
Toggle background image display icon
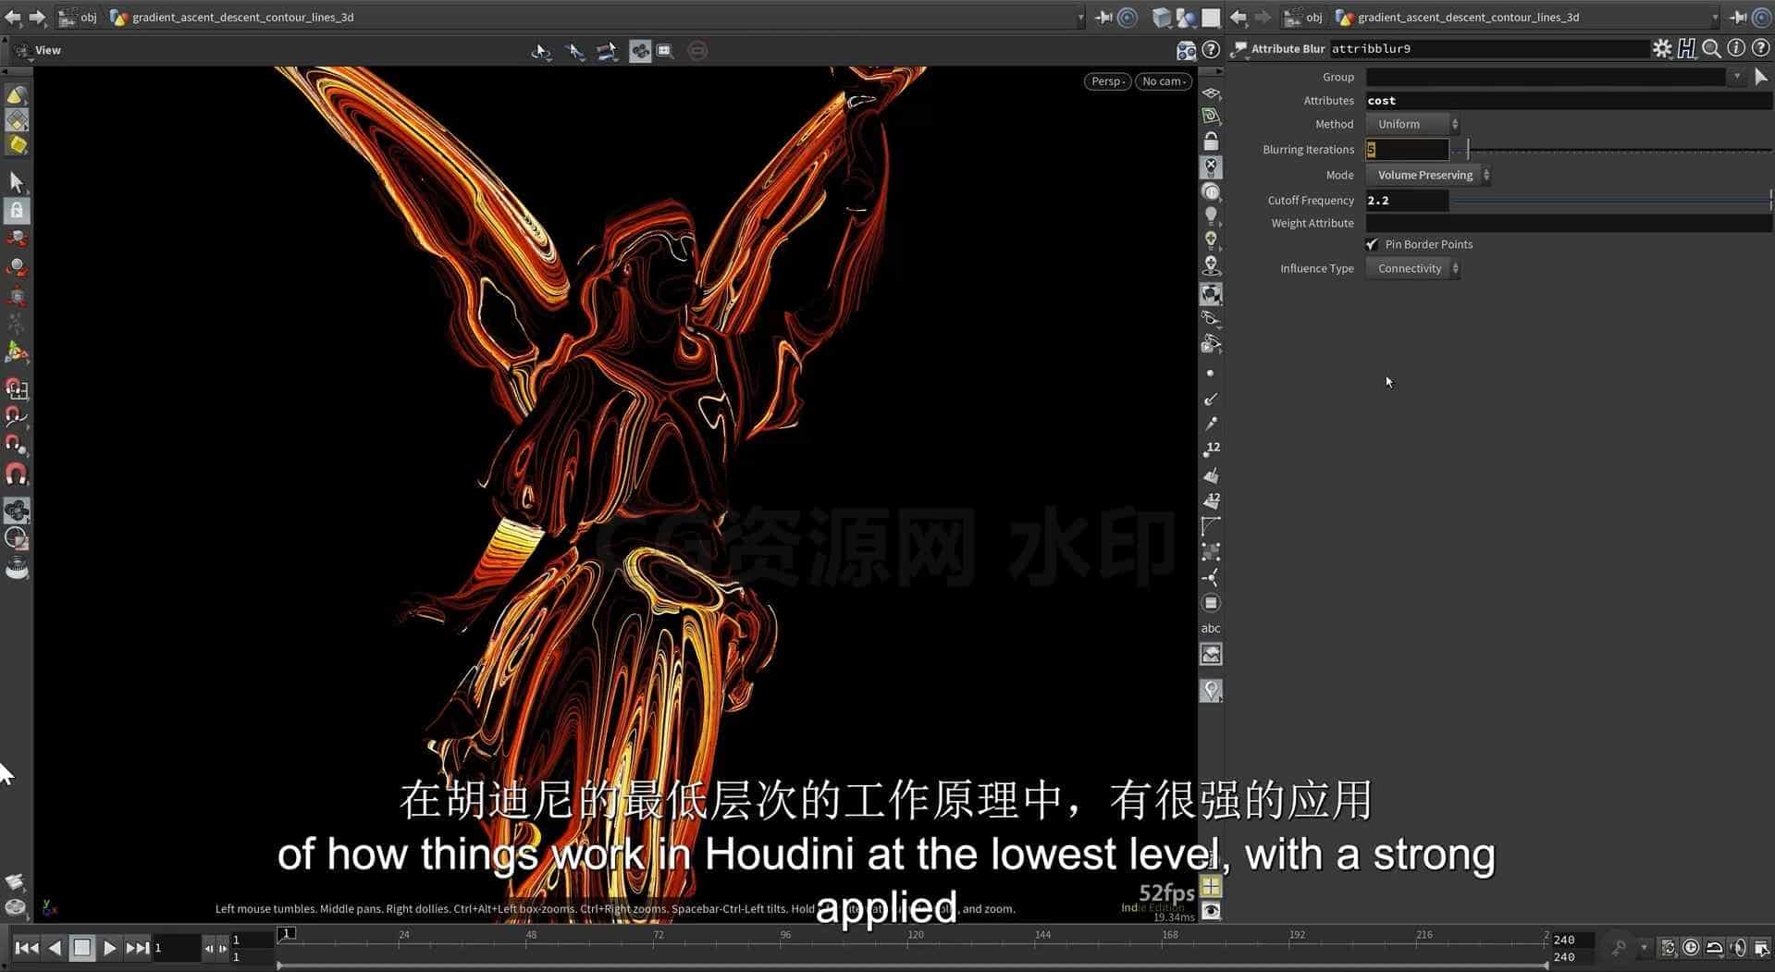tap(1211, 654)
